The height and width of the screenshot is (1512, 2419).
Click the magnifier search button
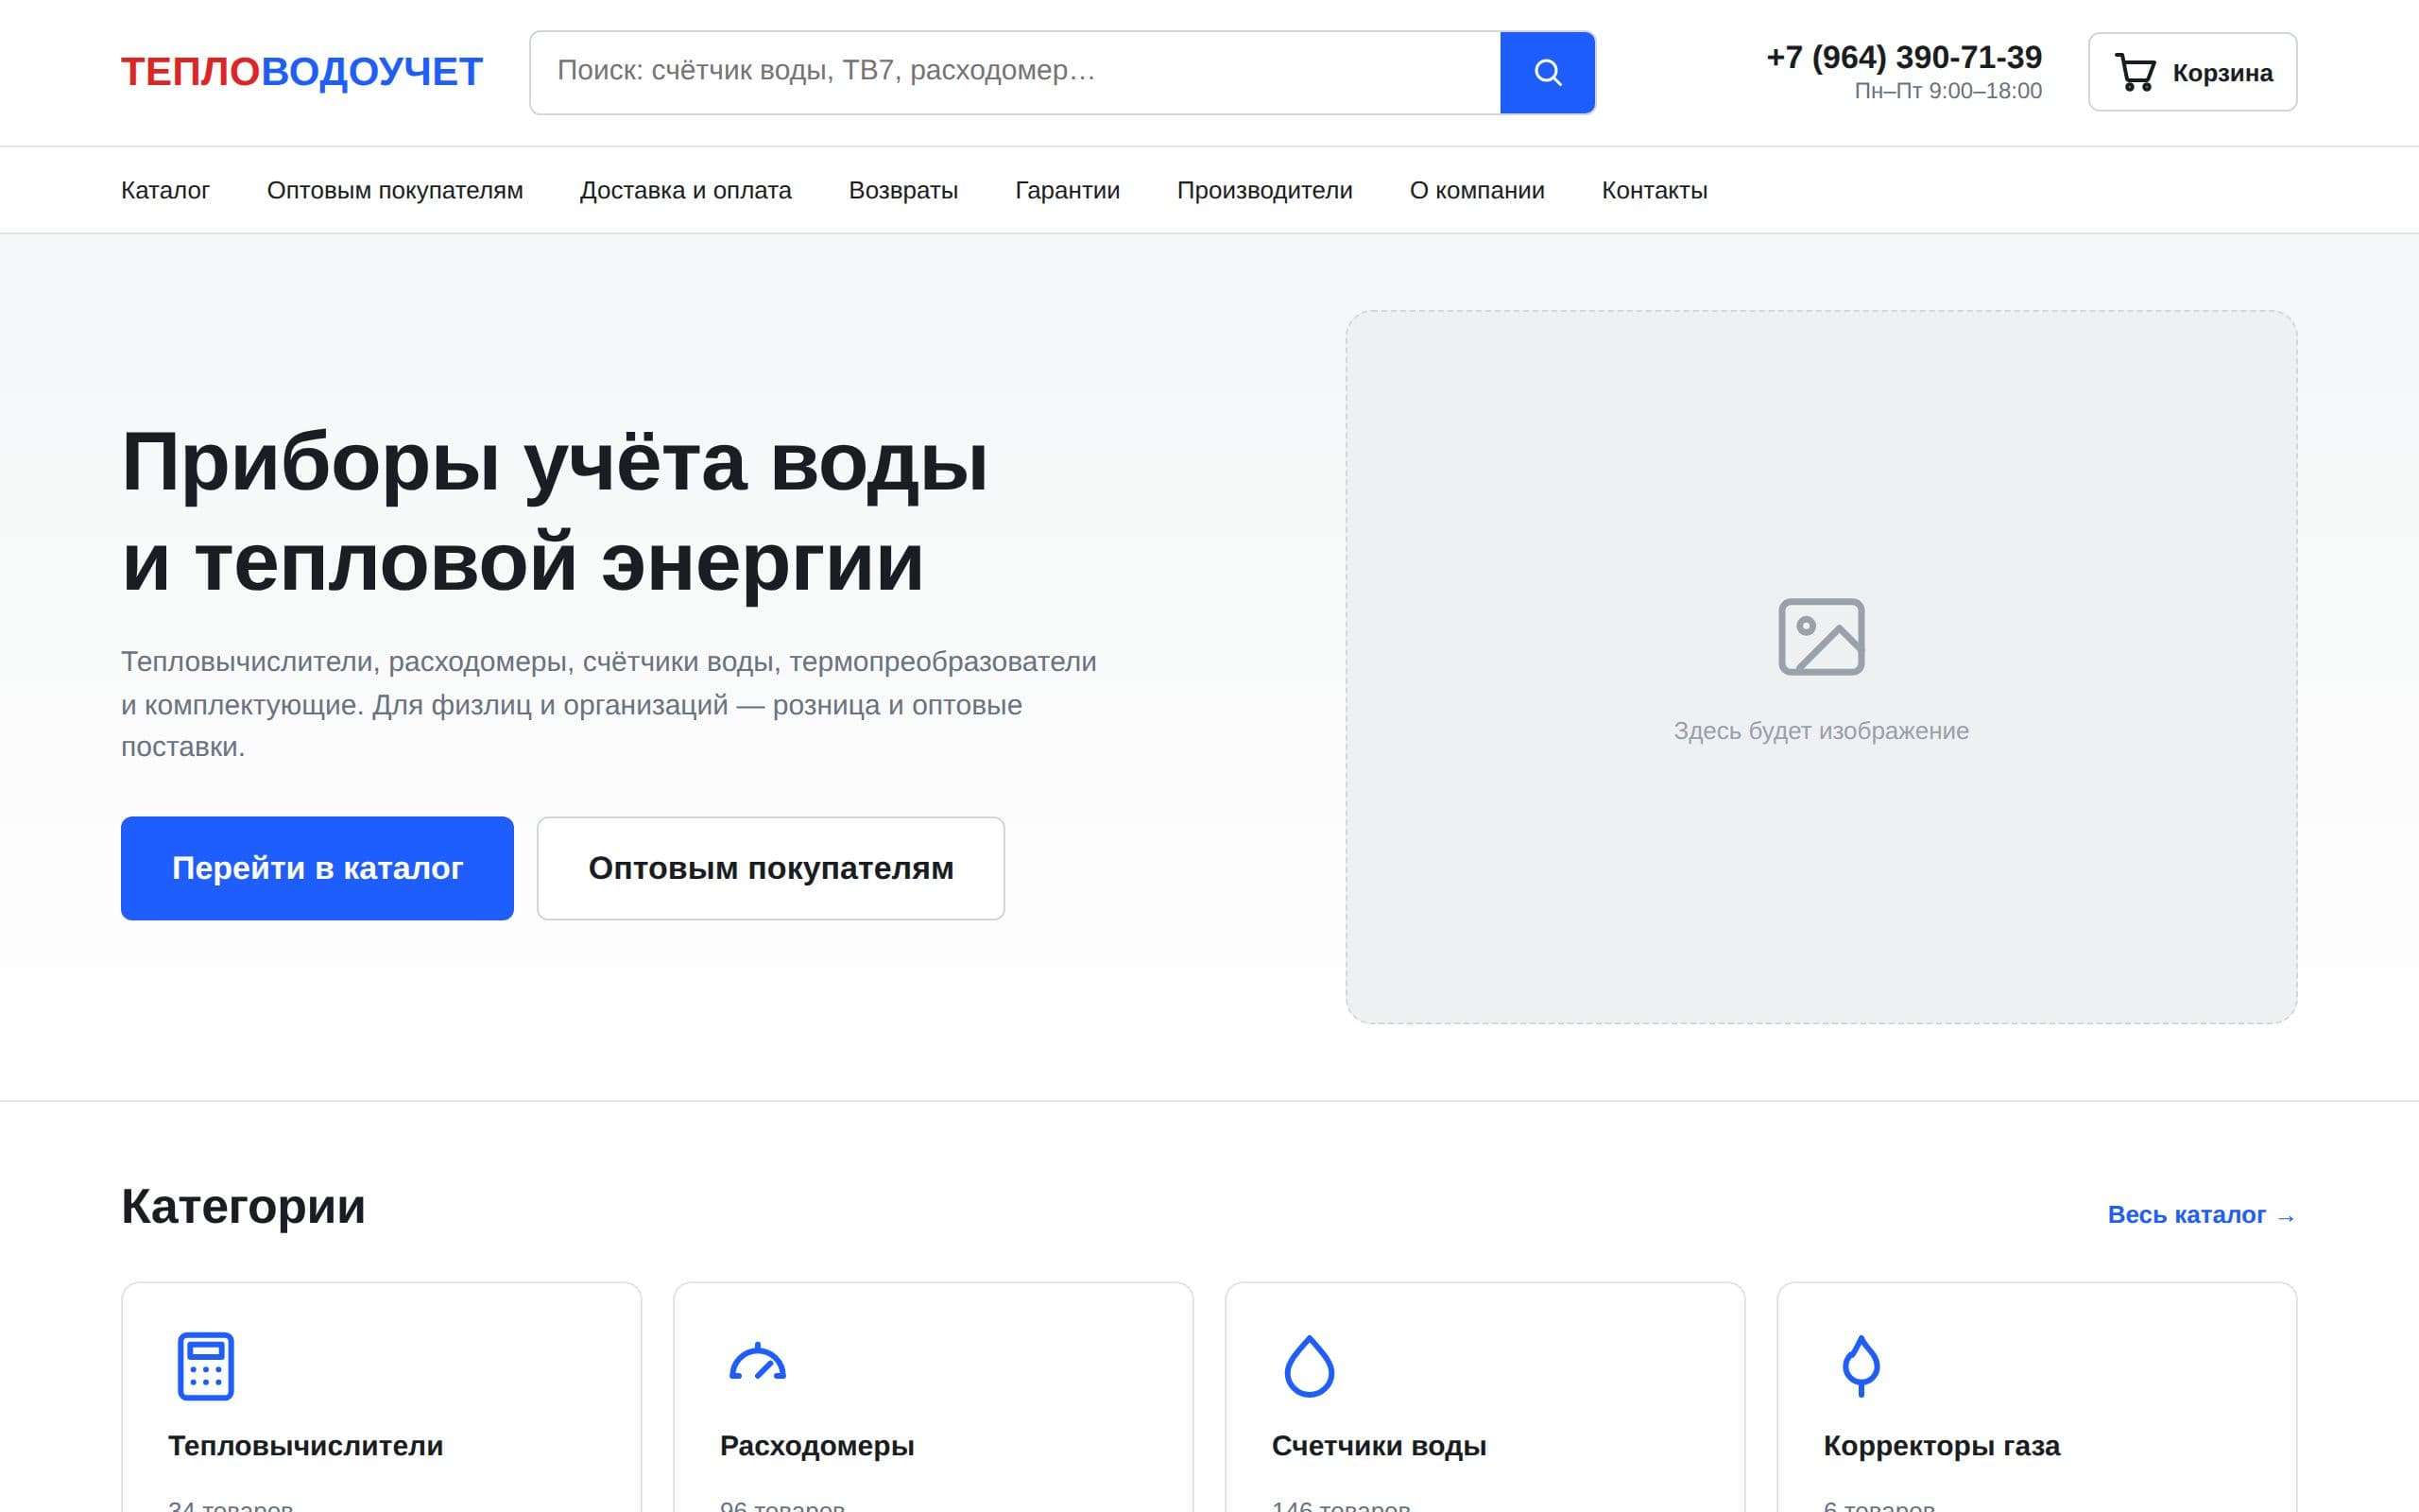tap(1546, 72)
